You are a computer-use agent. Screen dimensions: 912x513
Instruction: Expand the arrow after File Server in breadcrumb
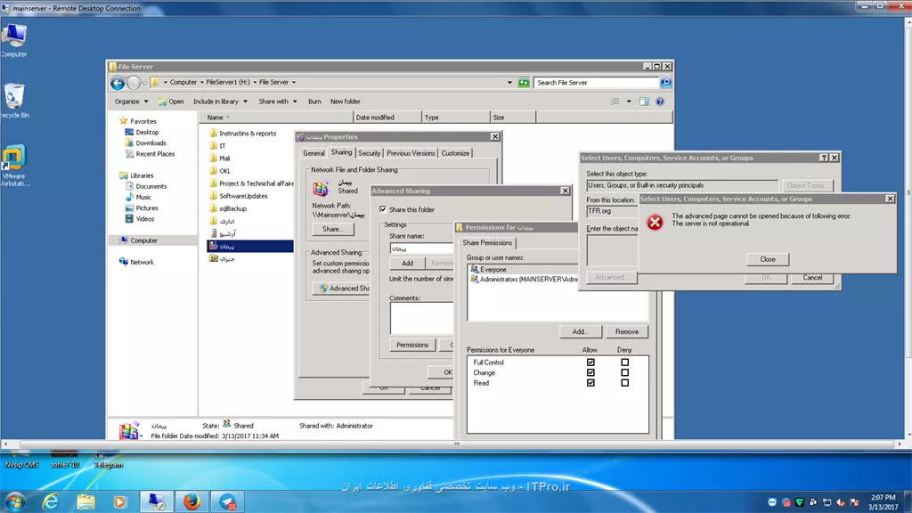pos(294,83)
